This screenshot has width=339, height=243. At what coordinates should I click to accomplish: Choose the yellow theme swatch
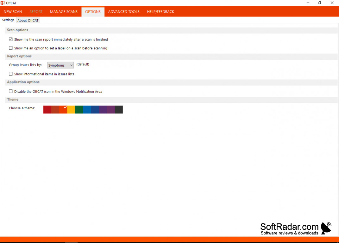point(71,110)
